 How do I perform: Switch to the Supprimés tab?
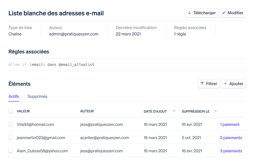37,97
